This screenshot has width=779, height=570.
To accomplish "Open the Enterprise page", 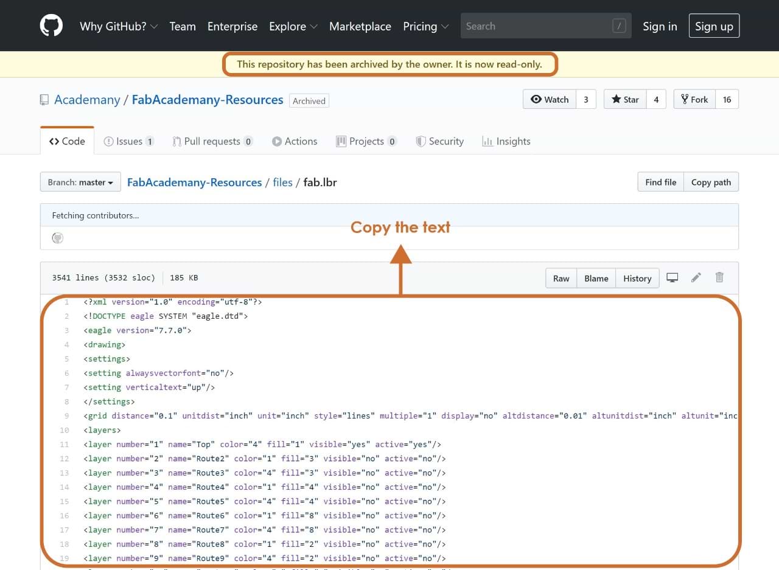I will (x=232, y=26).
